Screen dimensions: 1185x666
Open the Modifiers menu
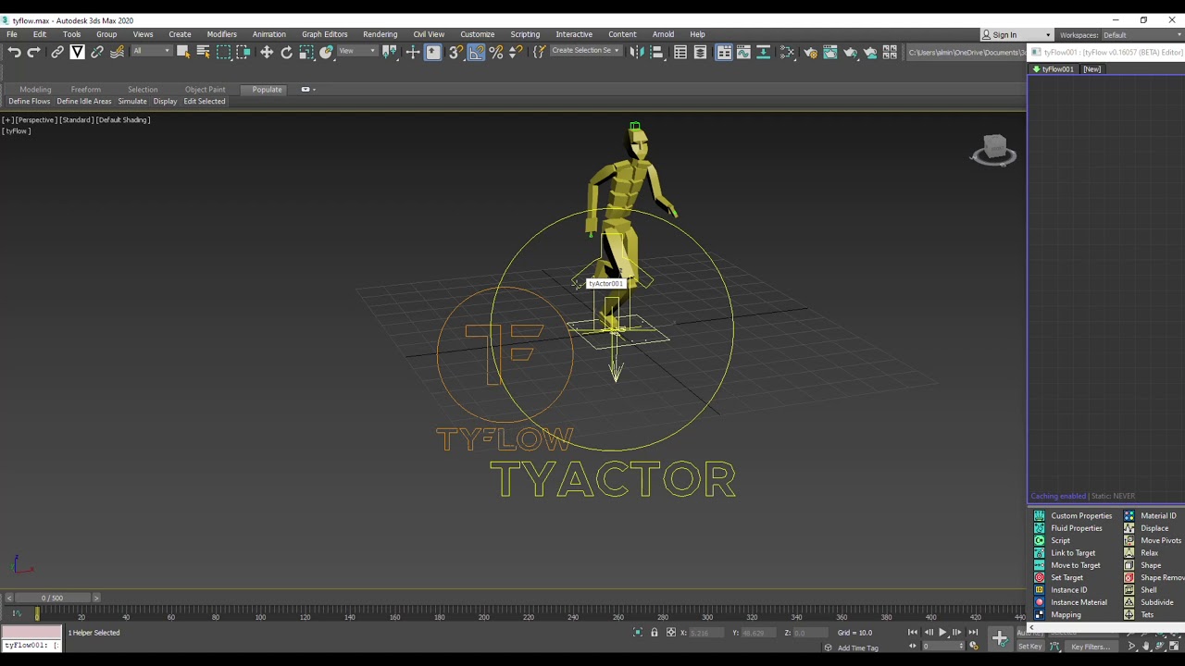coord(222,34)
